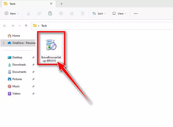Click the Copy icon in toolbar
The height and width of the screenshot is (127, 173).
39,14
